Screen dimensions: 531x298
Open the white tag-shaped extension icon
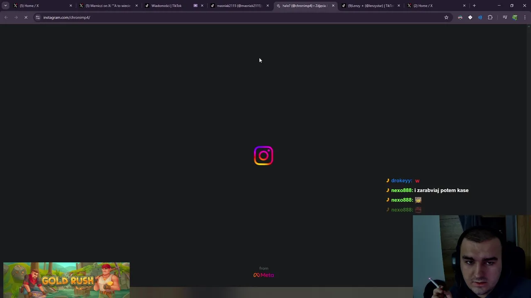[470, 17]
